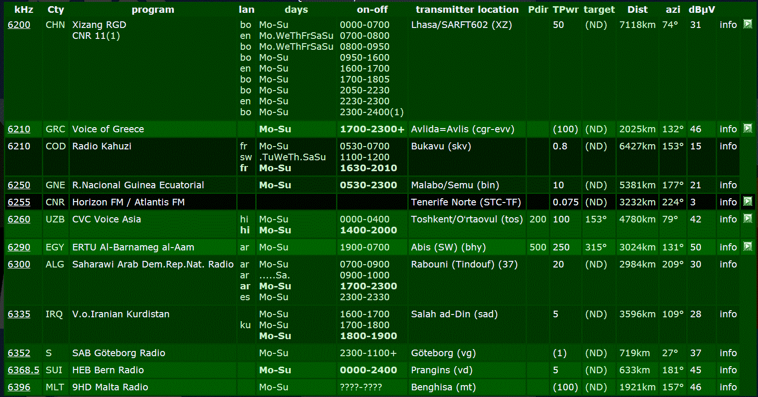Open info for Radio Kahuzi
The width and height of the screenshot is (758, 397).
tap(728, 146)
